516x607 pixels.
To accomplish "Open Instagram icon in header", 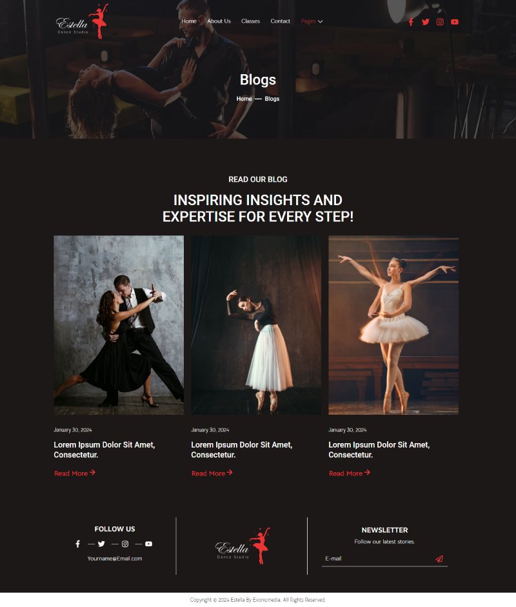I will pos(440,22).
